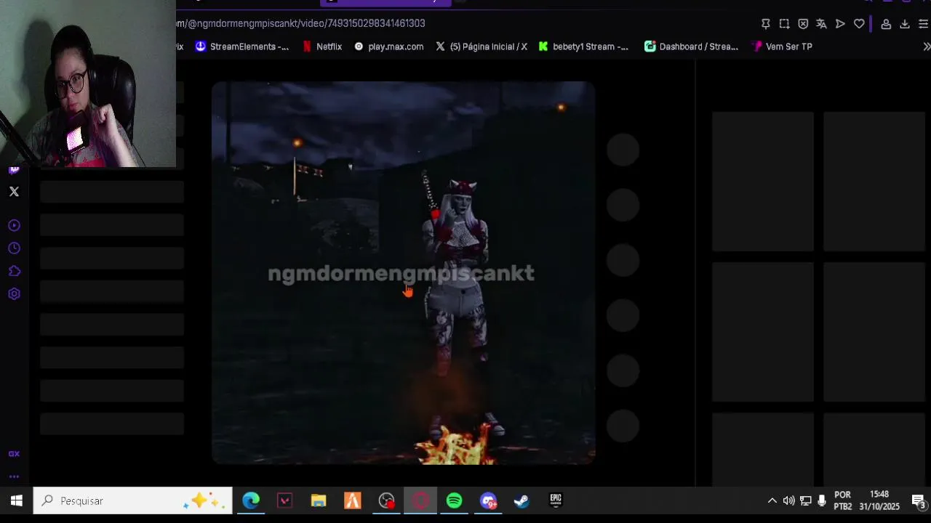The width and height of the screenshot is (931, 523).
Task: Open the dark pink checkmark app in taskbar
Action: point(284,500)
